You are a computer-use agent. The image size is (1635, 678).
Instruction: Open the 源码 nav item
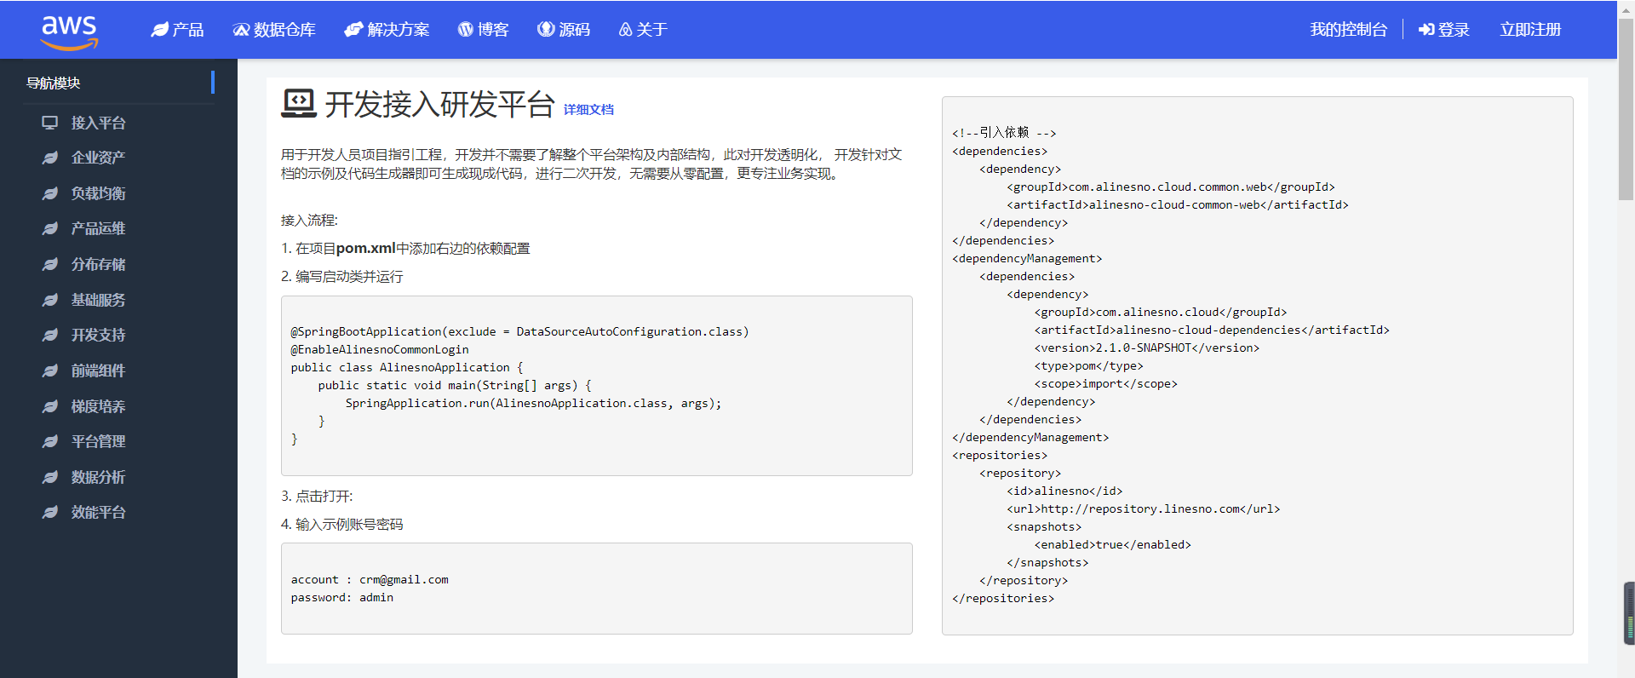click(564, 30)
